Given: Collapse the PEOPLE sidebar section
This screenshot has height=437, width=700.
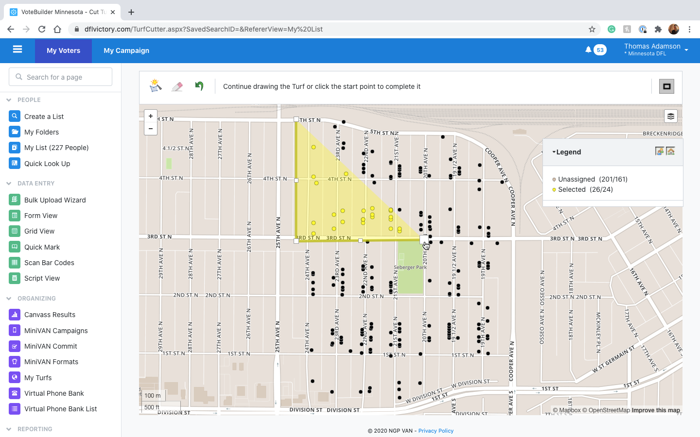Looking at the screenshot, I should click(x=9, y=100).
